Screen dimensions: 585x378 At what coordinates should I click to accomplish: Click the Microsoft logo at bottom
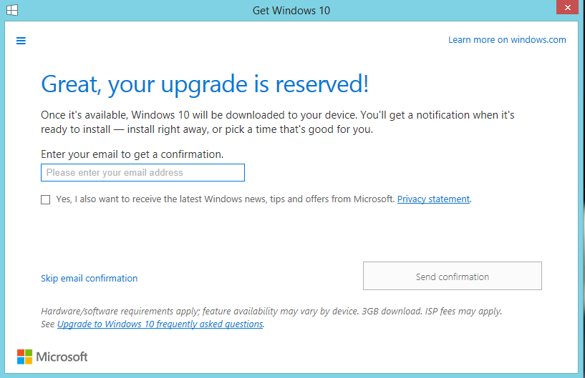click(52, 357)
